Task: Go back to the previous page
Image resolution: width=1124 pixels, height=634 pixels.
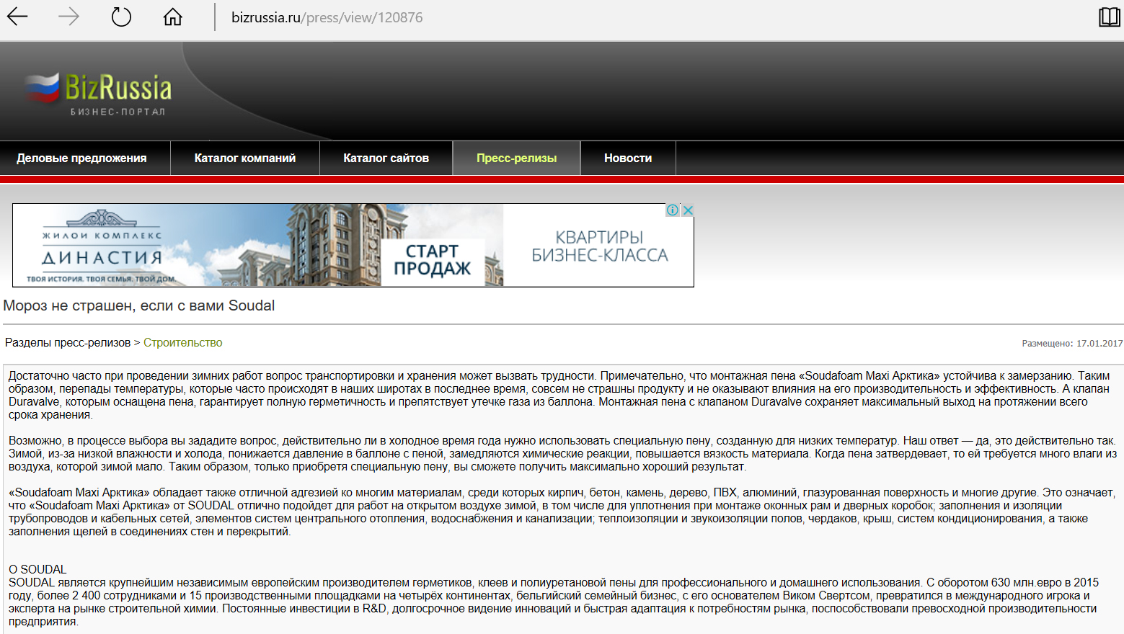Action: click(x=17, y=17)
